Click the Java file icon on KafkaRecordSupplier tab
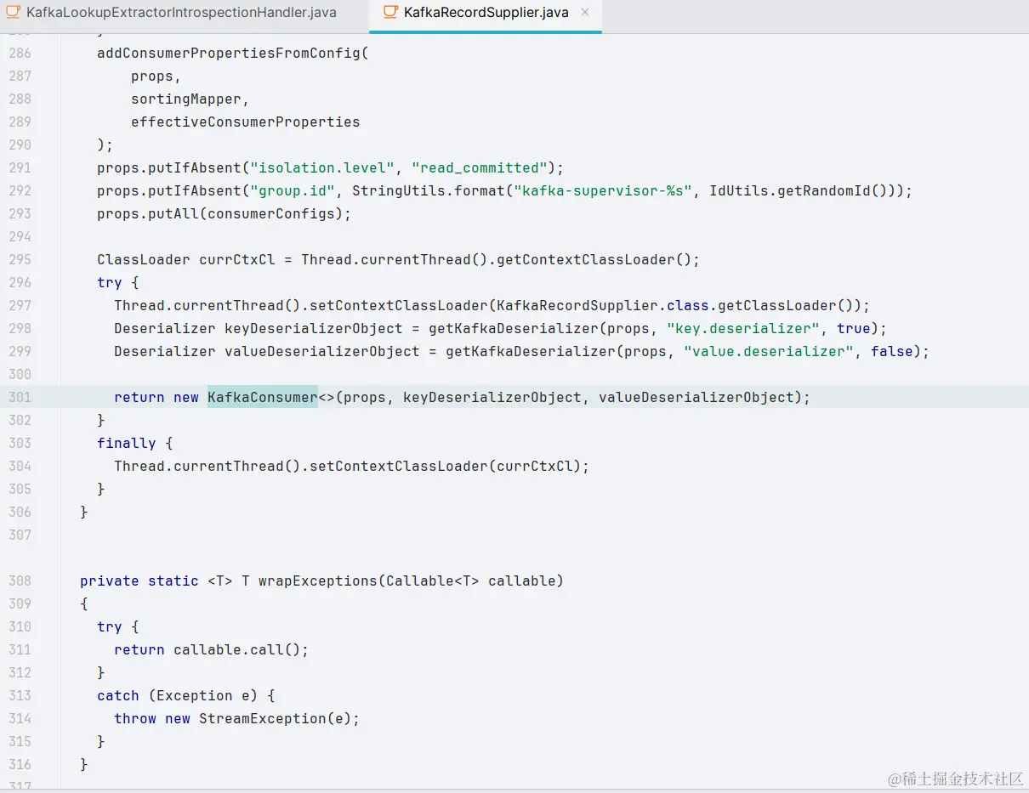Viewport: 1029px width, 793px height. tap(390, 13)
